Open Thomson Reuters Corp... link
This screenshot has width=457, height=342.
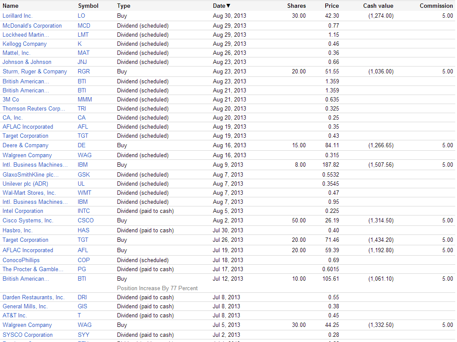pyautogui.click(x=34, y=108)
